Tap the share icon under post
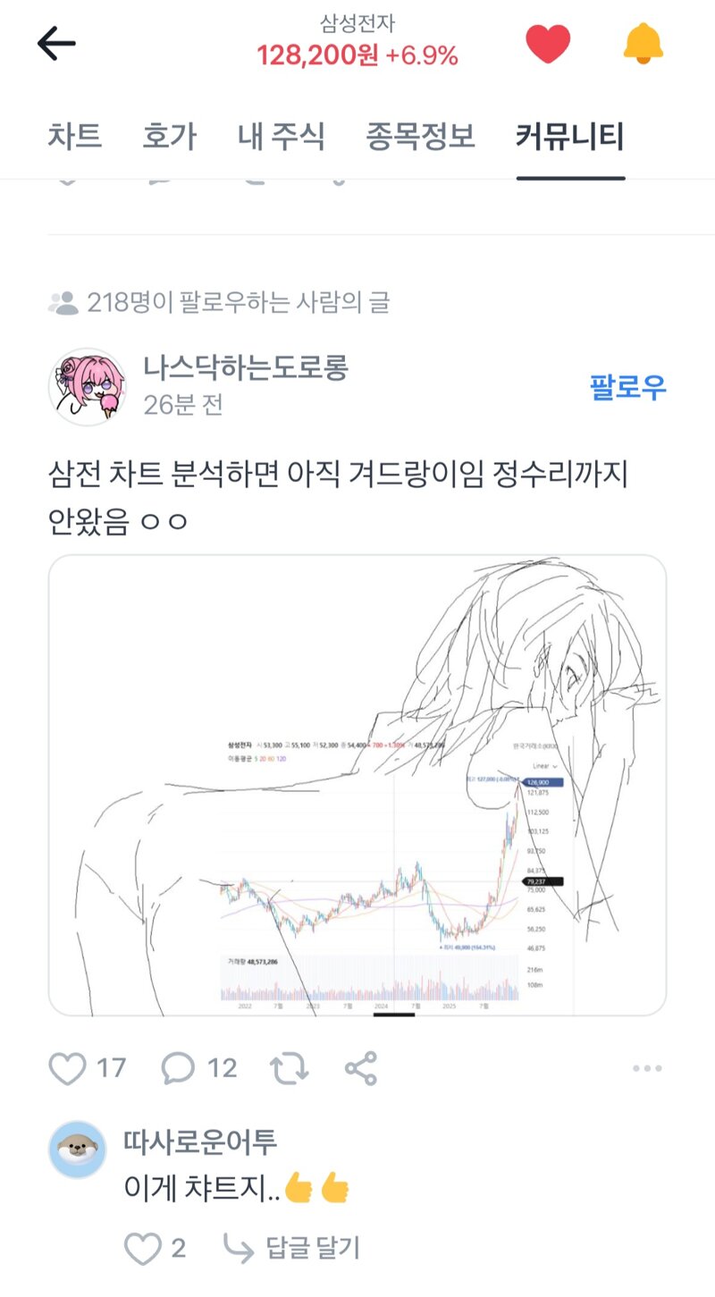This screenshot has height=1297, width=715. (x=361, y=1067)
